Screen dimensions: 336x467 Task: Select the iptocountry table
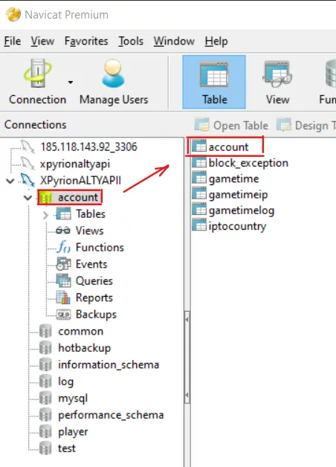[237, 226]
